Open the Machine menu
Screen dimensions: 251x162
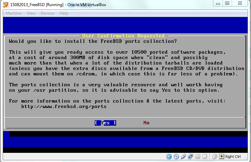click(14, 13)
